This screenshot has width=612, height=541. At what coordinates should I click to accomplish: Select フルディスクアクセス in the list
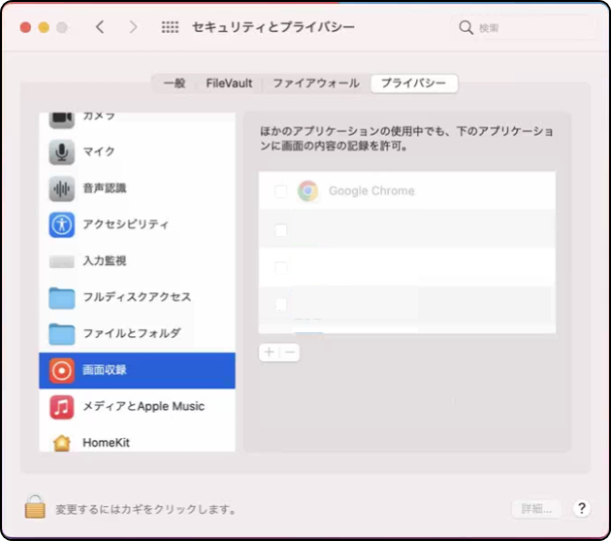coord(137,297)
